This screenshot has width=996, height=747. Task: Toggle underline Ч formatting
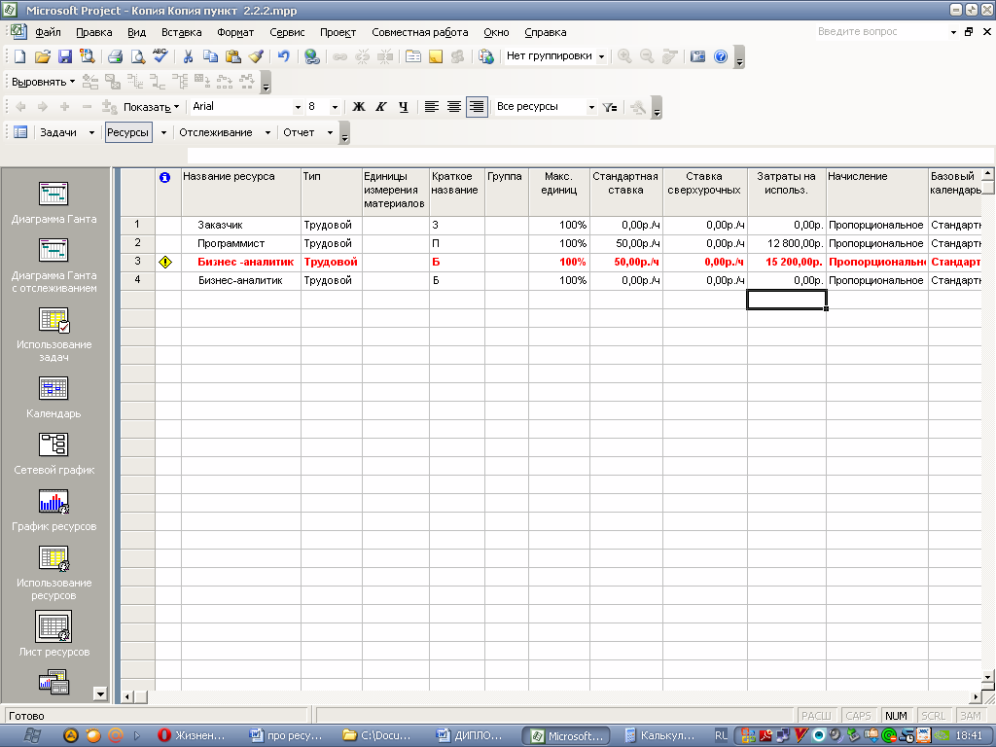click(404, 107)
